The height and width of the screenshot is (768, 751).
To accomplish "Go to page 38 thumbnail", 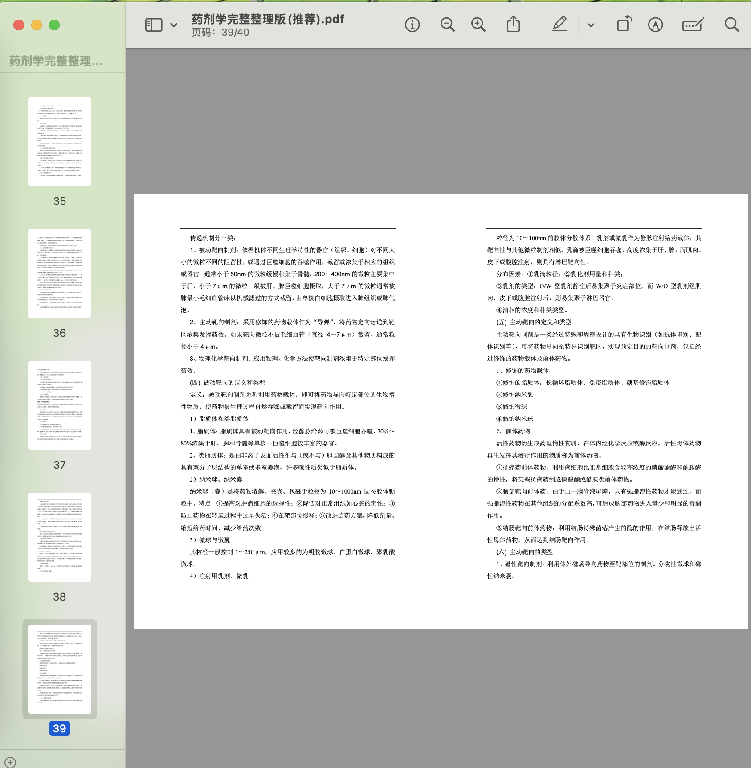I will click(x=60, y=537).
